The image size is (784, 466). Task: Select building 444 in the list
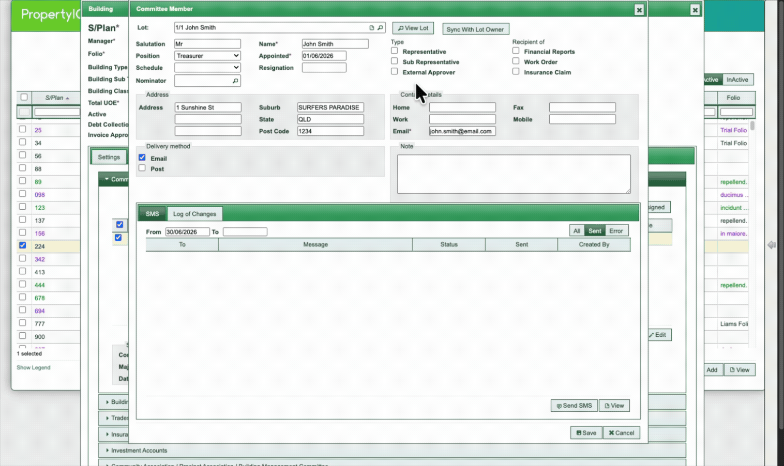(x=23, y=284)
